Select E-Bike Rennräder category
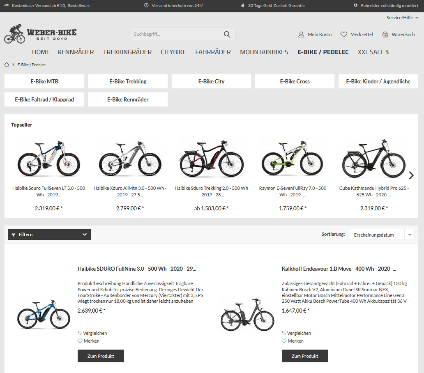Image resolution: width=424 pixels, height=373 pixels. click(128, 99)
